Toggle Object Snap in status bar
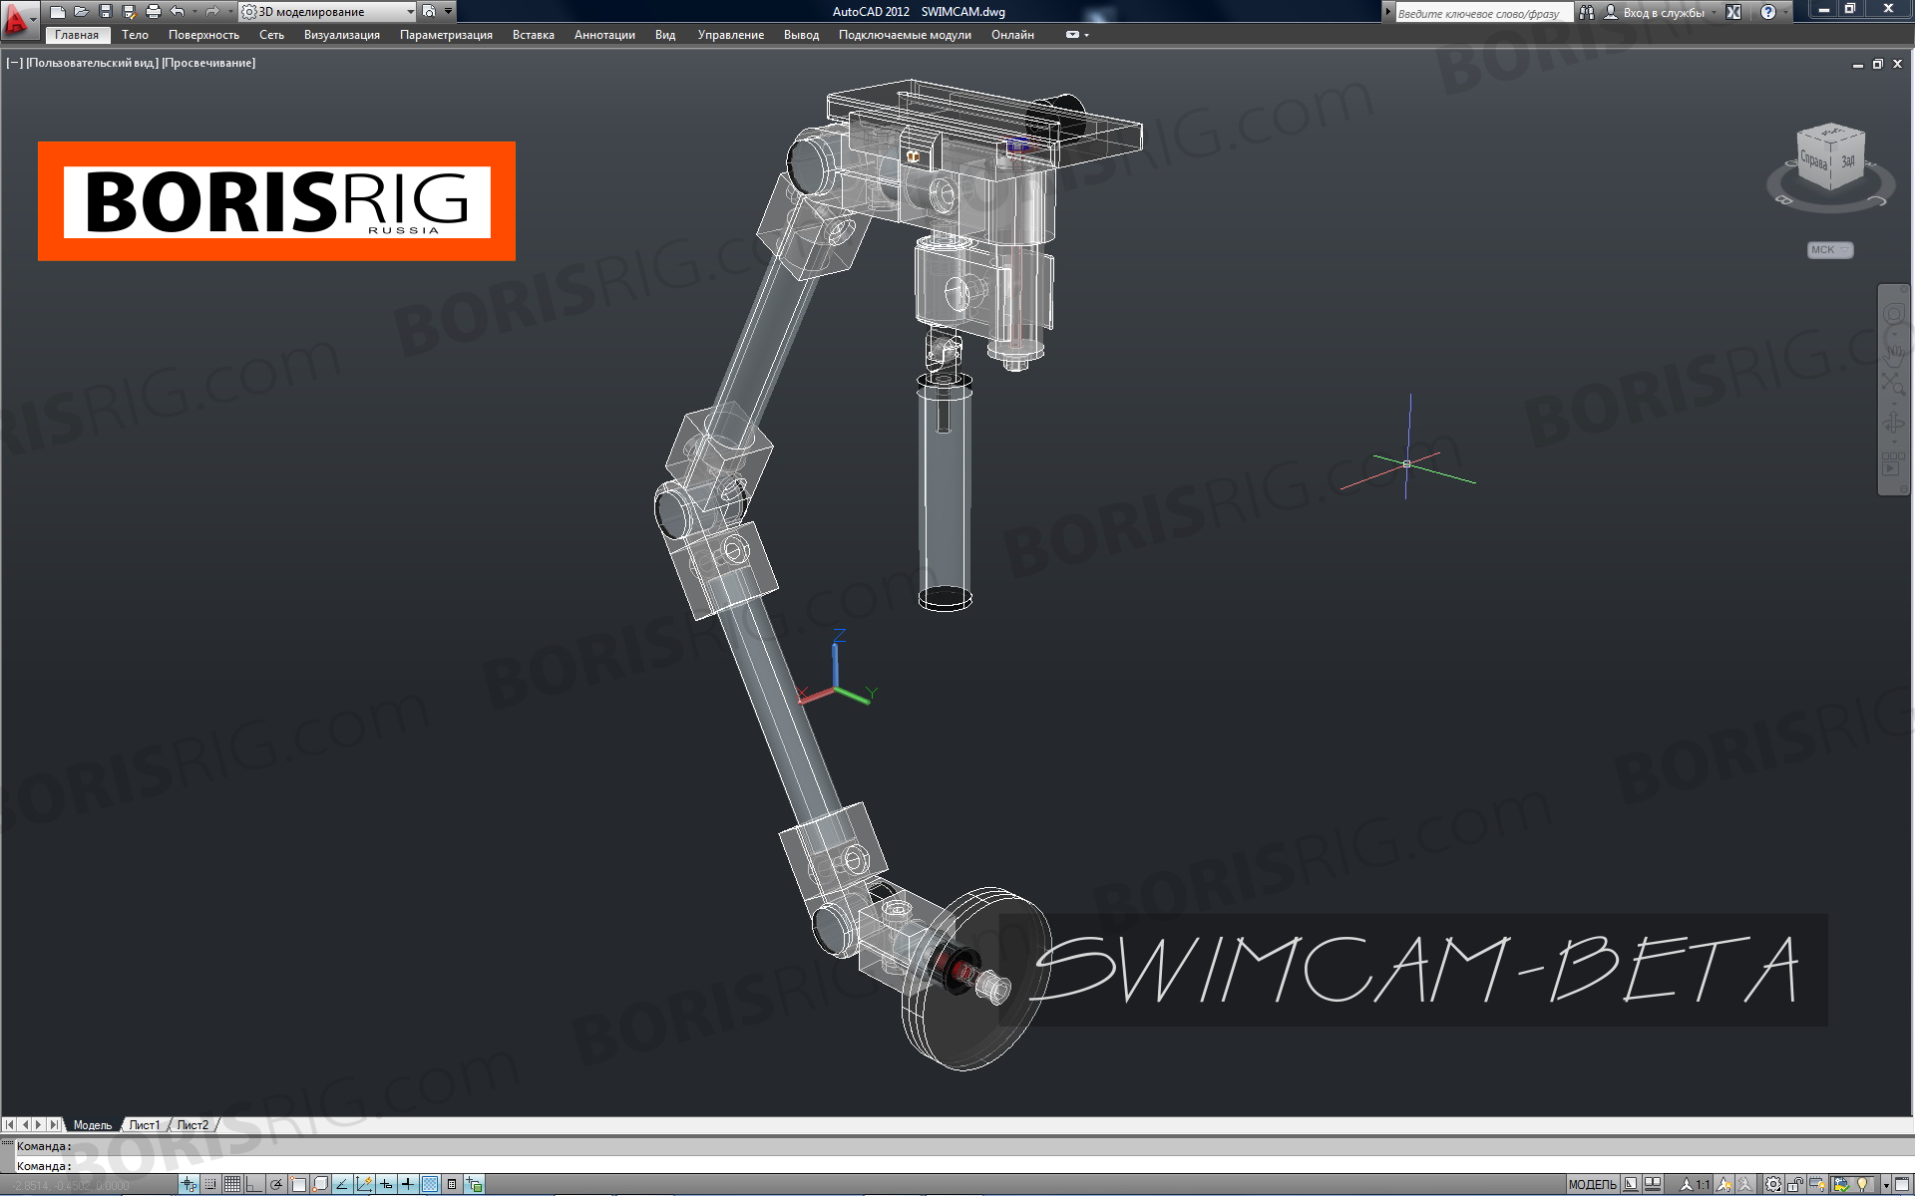Screen dimensions: 1915x1196 point(298,1185)
